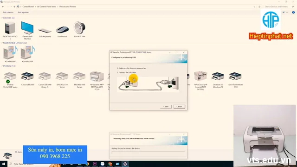
Task: Select the EPSON L1800 Series printer
Action: (x=79, y=76)
